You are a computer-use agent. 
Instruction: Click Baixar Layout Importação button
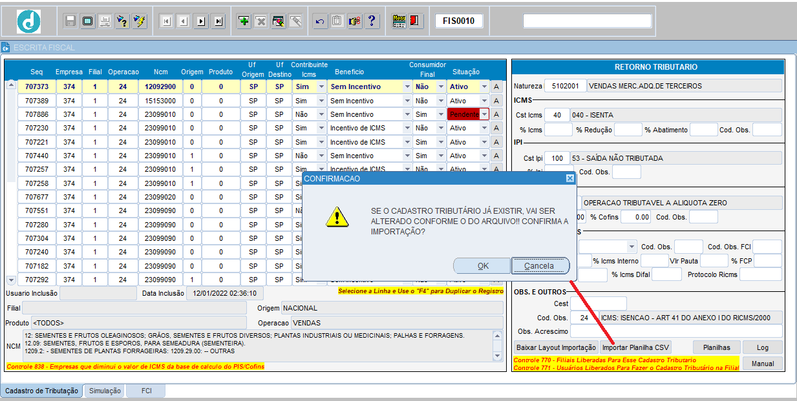556,347
